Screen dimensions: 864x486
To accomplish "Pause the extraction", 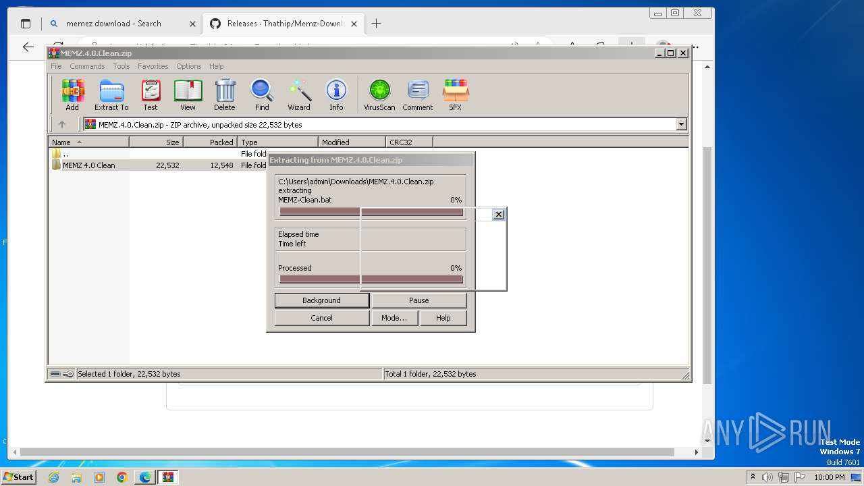I will point(418,300).
